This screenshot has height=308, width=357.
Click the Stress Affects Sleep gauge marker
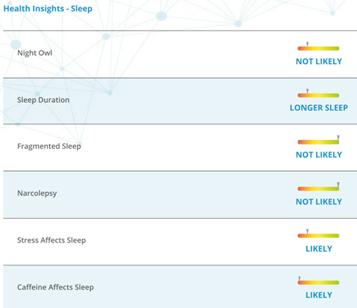(x=307, y=231)
